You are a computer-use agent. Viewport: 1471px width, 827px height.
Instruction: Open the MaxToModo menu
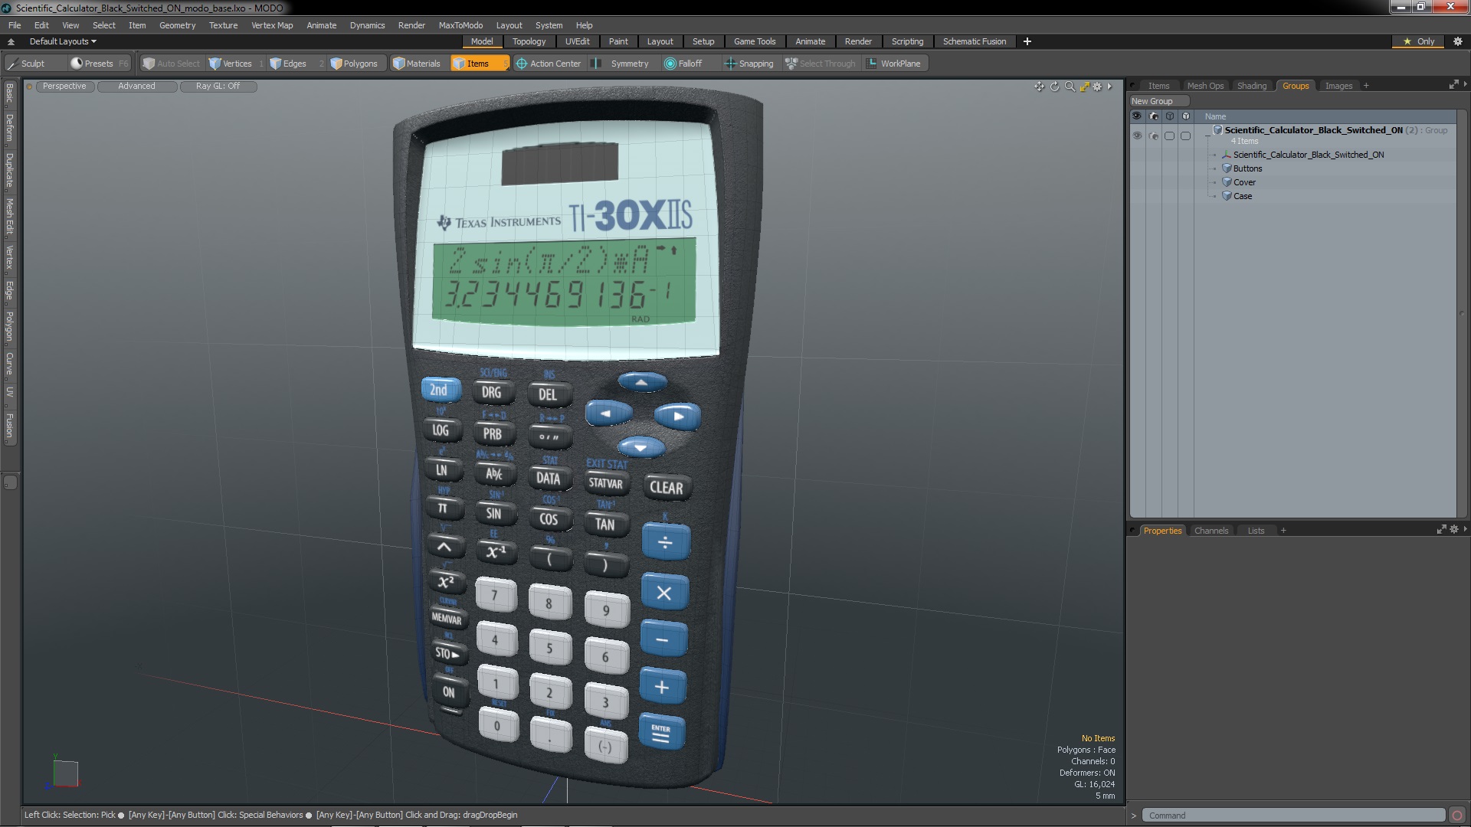[460, 25]
